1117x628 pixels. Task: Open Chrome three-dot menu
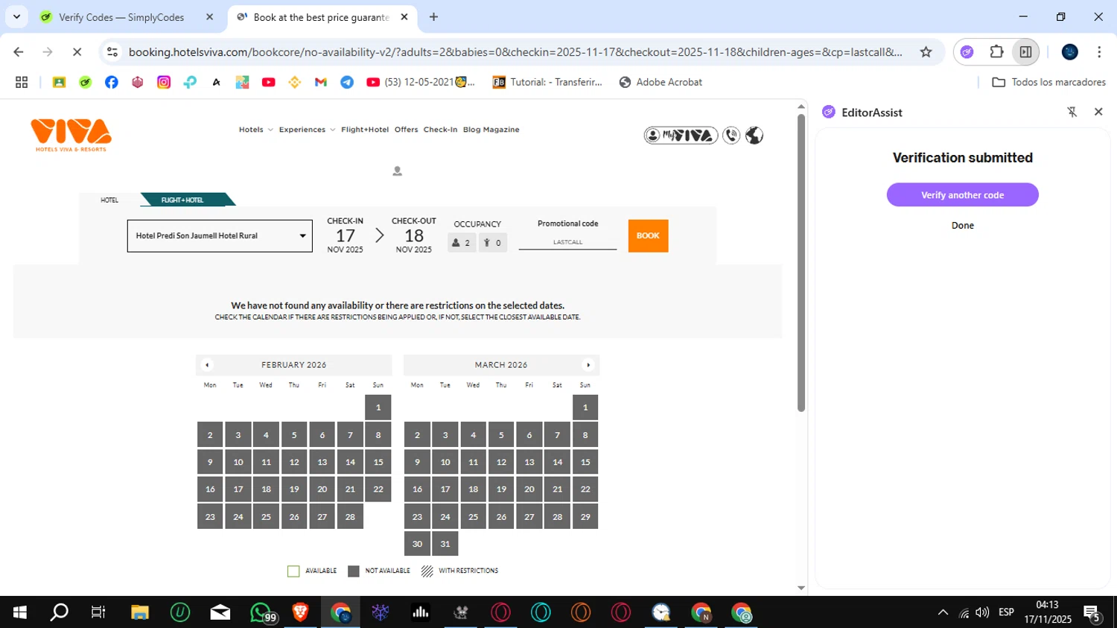point(1099,52)
